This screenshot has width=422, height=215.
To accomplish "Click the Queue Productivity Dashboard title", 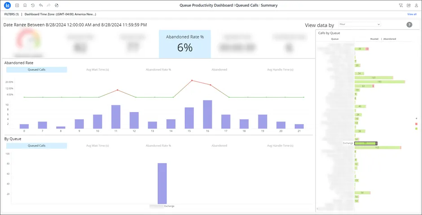I will click(206, 5).
